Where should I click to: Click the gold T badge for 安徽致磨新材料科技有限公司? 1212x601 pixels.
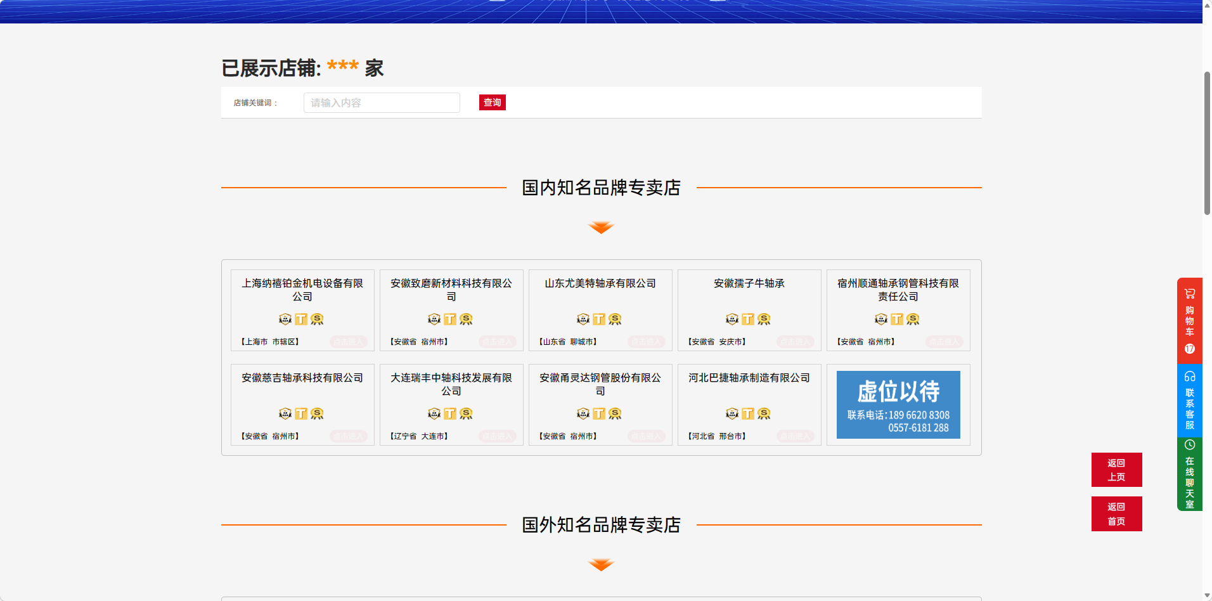pyautogui.click(x=450, y=319)
